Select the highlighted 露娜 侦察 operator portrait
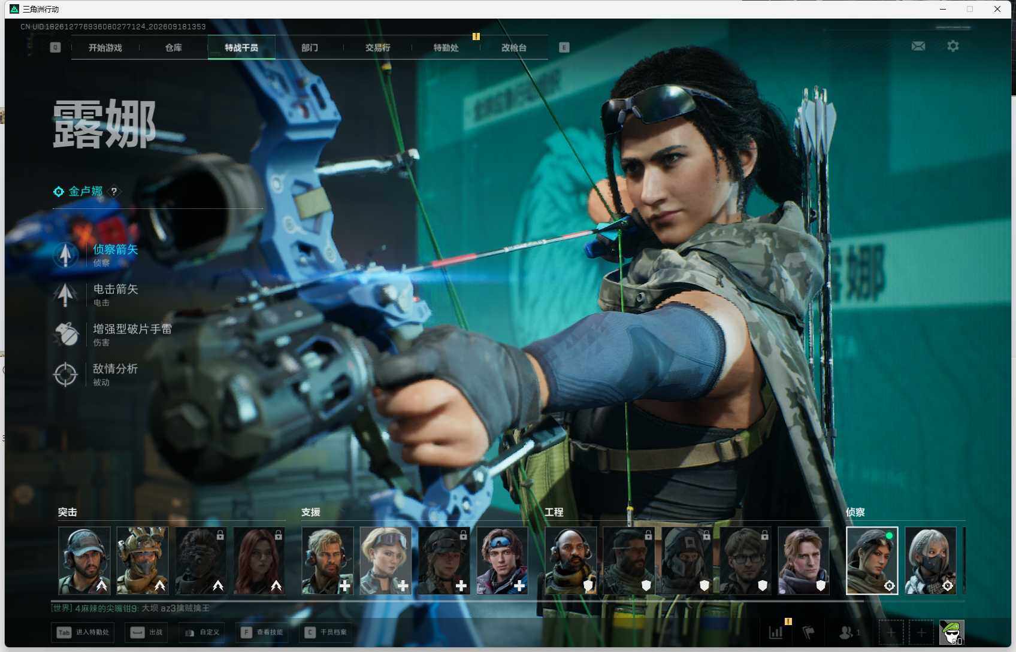Image resolution: width=1016 pixels, height=652 pixels. tap(872, 560)
